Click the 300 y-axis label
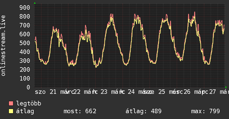The height and width of the screenshot is (119, 229). coord(25,61)
